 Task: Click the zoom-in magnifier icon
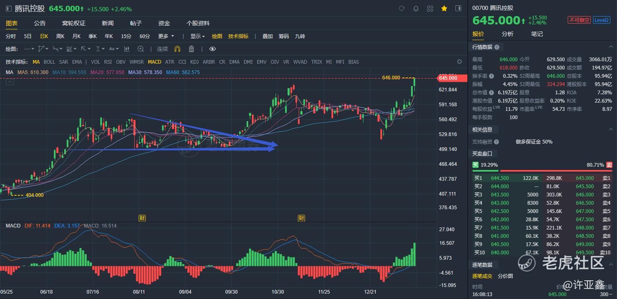coord(140,49)
